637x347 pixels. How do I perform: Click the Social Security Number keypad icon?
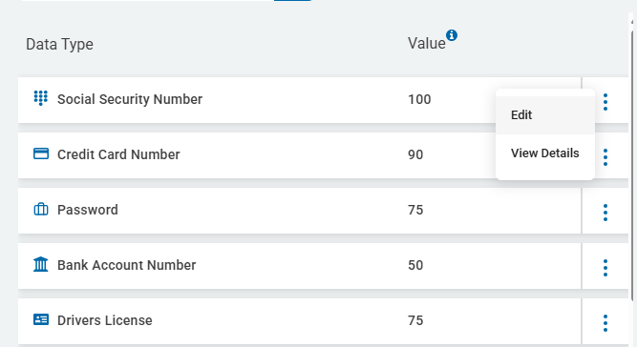(x=41, y=98)
